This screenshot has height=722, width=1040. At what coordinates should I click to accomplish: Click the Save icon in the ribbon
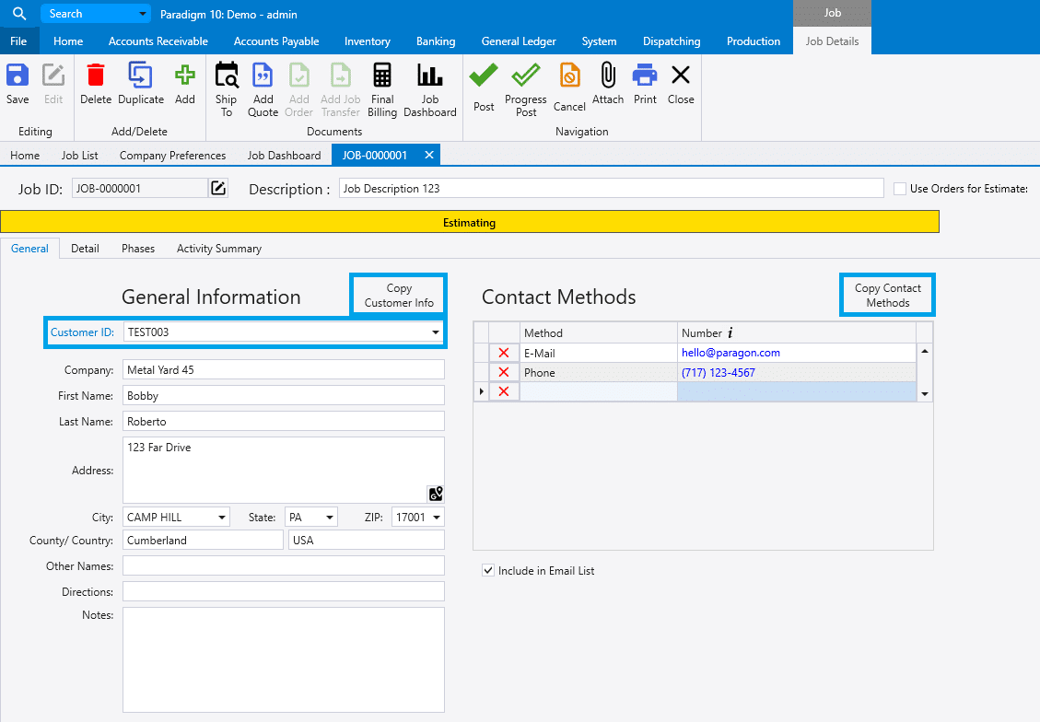18,76
